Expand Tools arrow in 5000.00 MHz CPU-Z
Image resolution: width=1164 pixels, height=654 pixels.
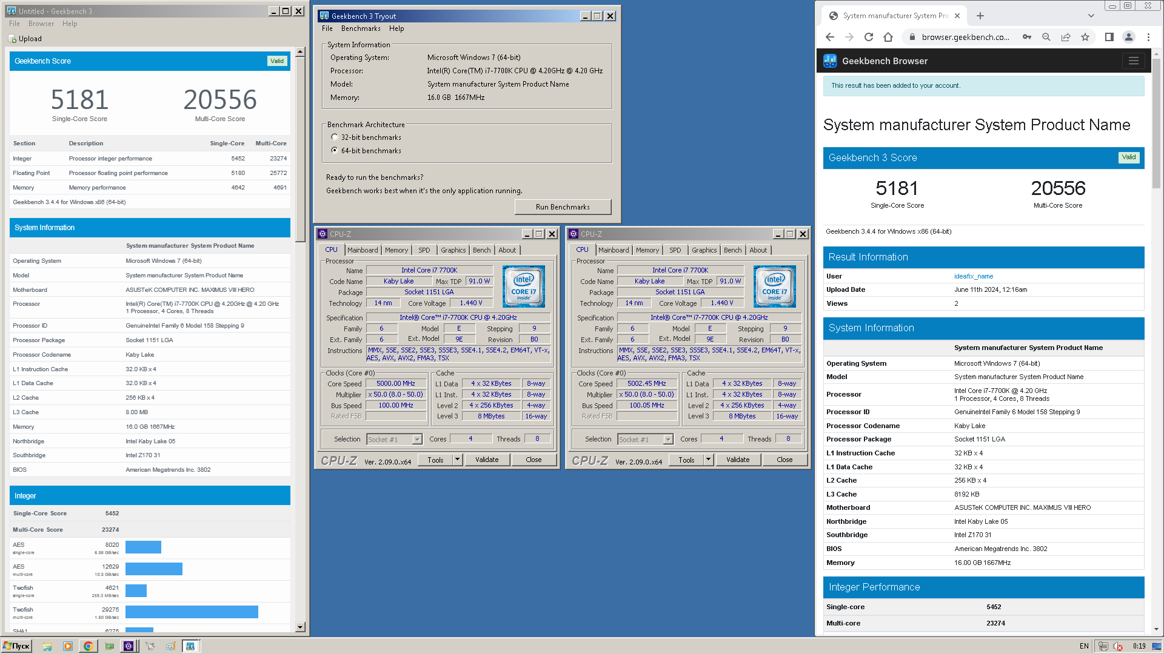click(458, 460)
